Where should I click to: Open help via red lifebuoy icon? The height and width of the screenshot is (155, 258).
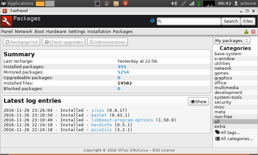pos(253,32)
